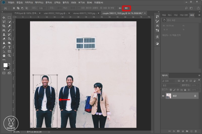The image size is (202, 134).
Task: Select the Zoom tool in toolbox
Action: pyautogui.click(x=9, y=55)
